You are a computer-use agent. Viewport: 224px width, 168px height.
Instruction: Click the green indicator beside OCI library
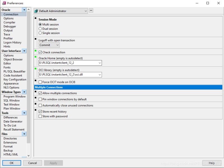click(x=36, y=69)
